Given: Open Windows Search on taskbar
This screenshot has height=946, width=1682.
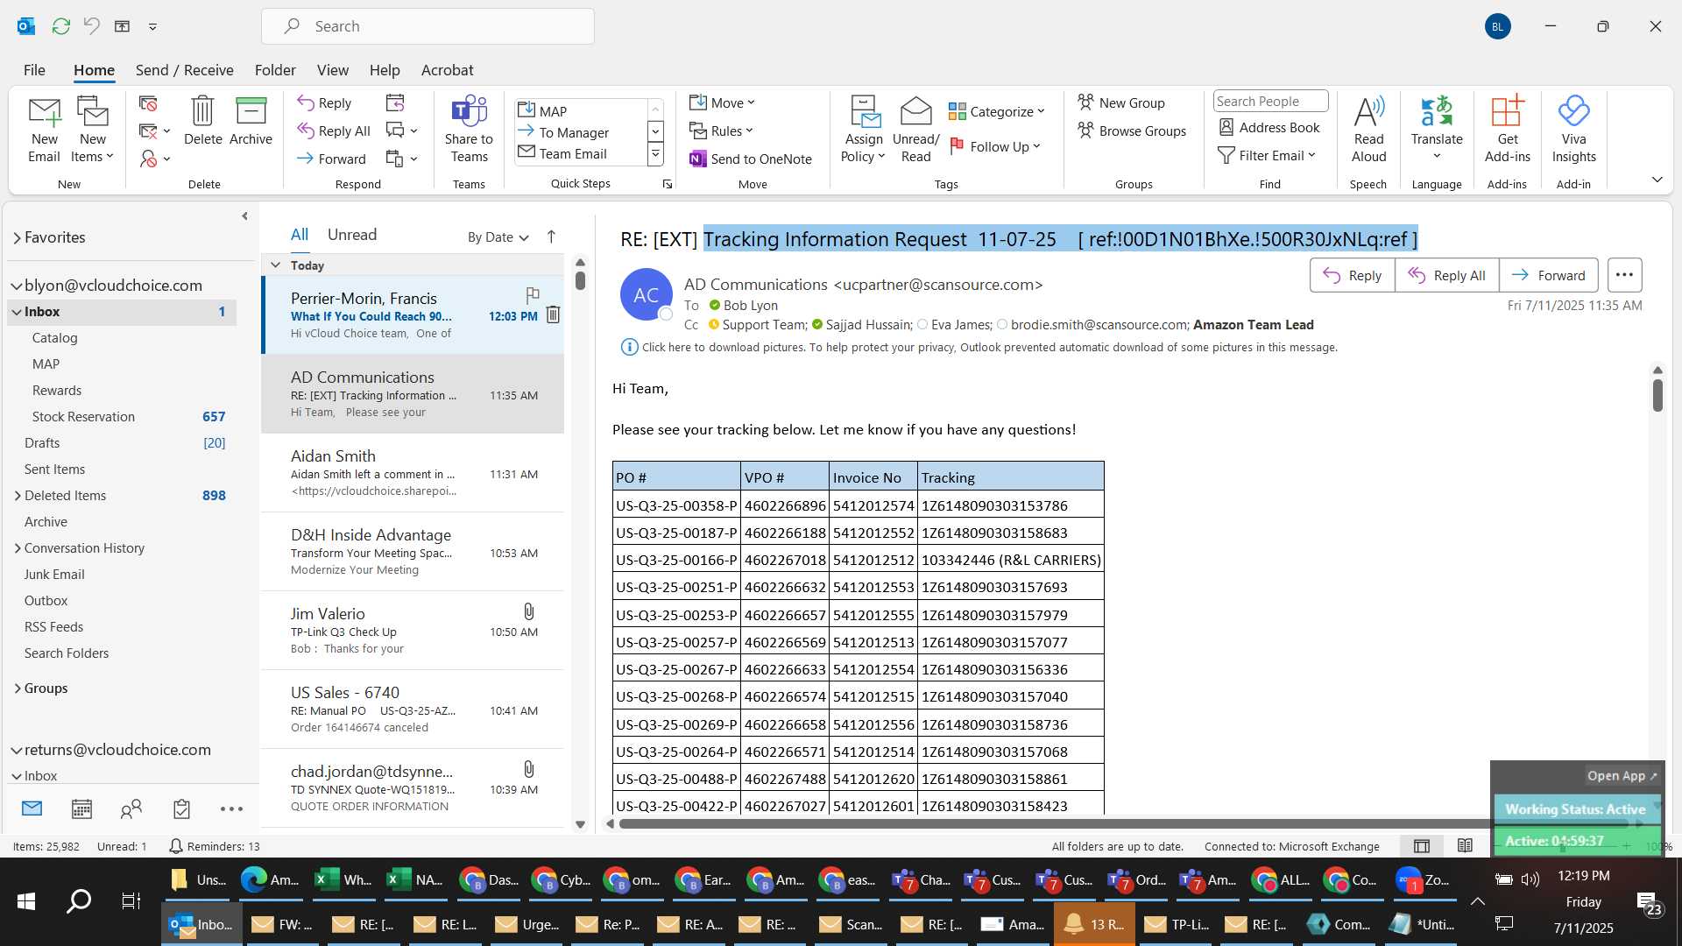Looking at the screenshot, I should point(79,900).
